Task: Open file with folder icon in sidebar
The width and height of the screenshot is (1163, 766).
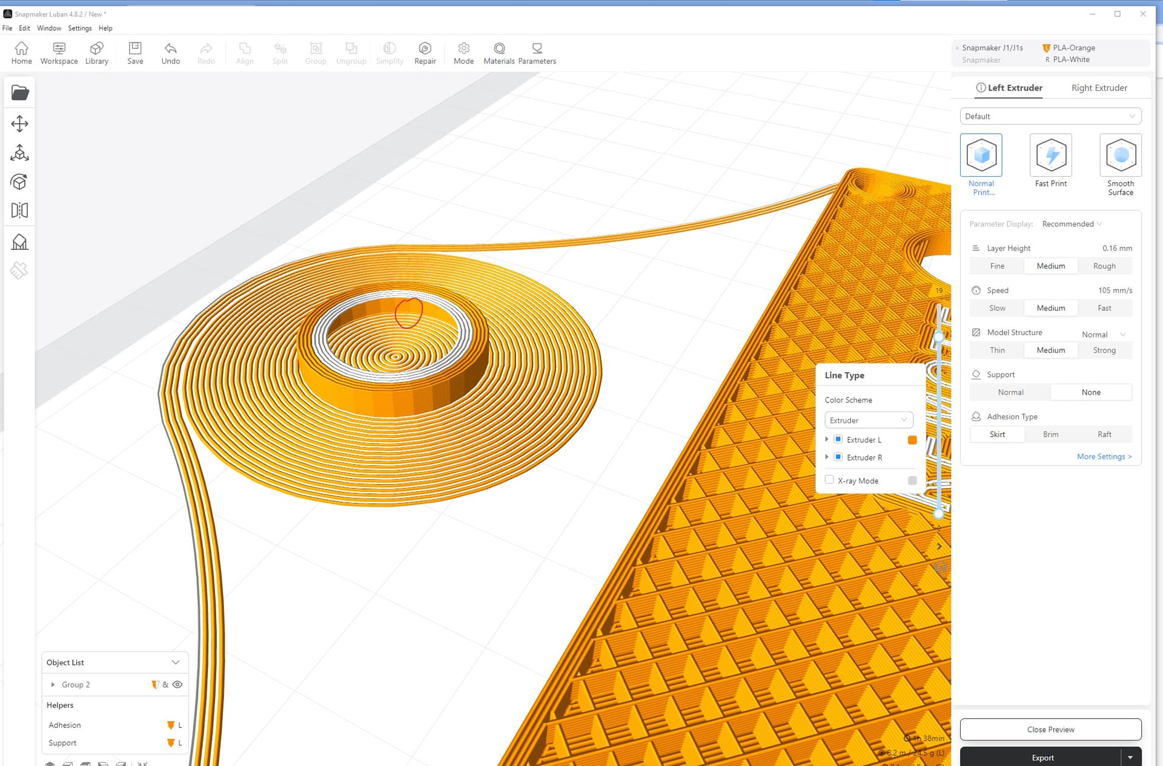Action: point(19,93)
